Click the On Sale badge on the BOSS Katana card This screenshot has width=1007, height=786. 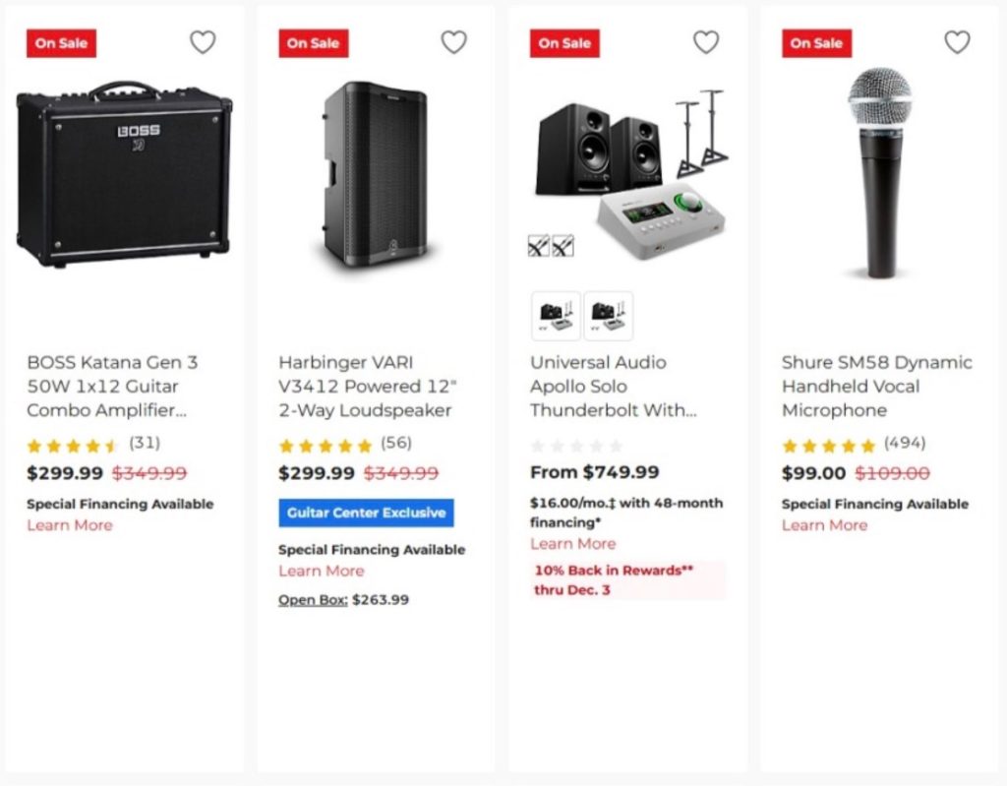coord(60,43)
